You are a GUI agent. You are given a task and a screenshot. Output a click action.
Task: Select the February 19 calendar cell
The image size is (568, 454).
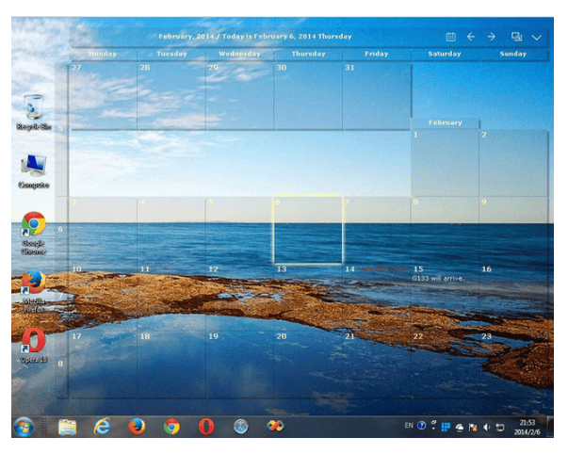240,365
